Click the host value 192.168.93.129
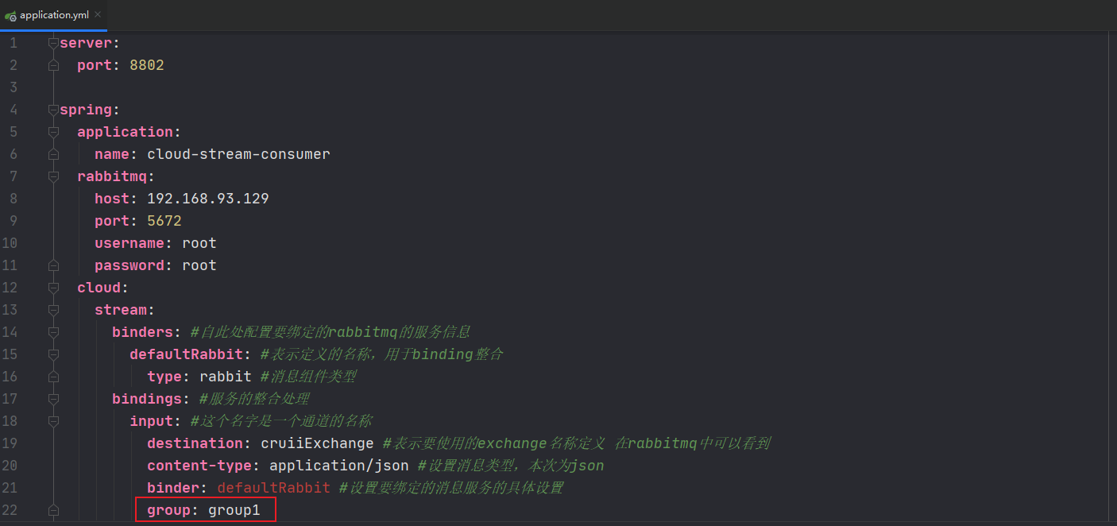 [208, 199]
